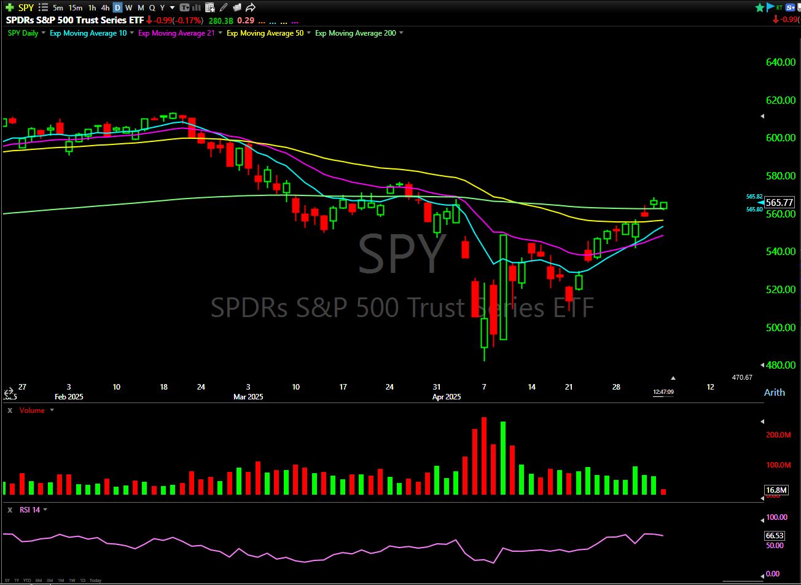Open the RSI 14 indicator dropdown arrow

(45, 510)
